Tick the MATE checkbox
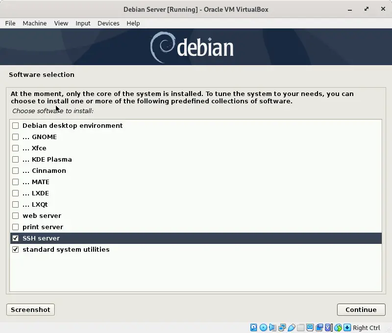This screenshot has height=333, width=392. click(x=16, y=182)
